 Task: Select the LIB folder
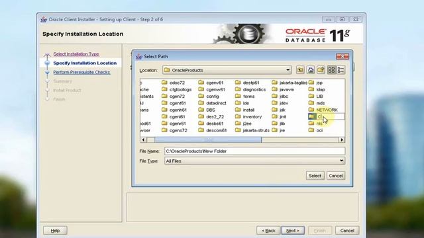[x=316, y=97]
